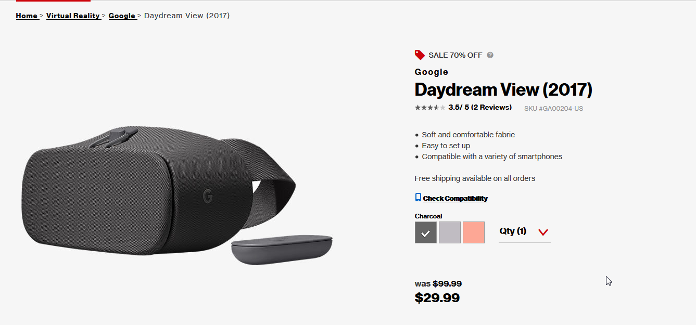This screenshot has height=325, width=696.
Task: Expand quantity using the red chevron arrow
Action: [x=543, y=232]
